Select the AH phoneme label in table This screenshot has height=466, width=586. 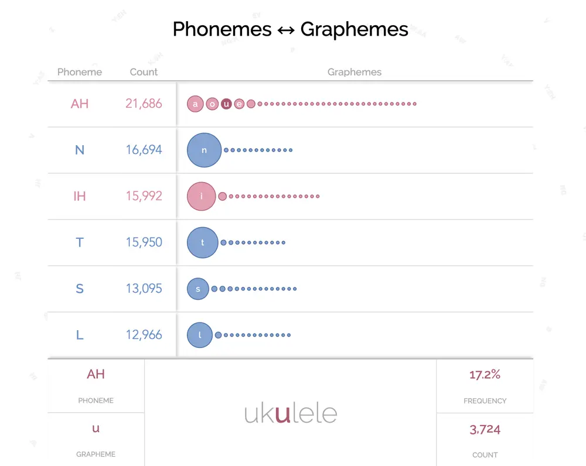pos(80,104)
